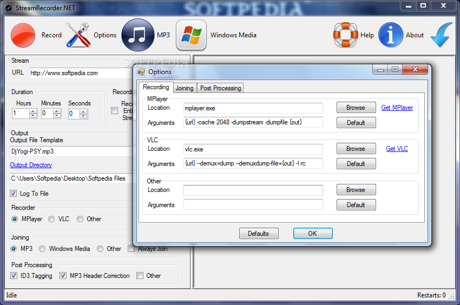
Task: Click the StreamRecorder.NET title bar icon
Action: pyautogui.click(x=9, y=8)
